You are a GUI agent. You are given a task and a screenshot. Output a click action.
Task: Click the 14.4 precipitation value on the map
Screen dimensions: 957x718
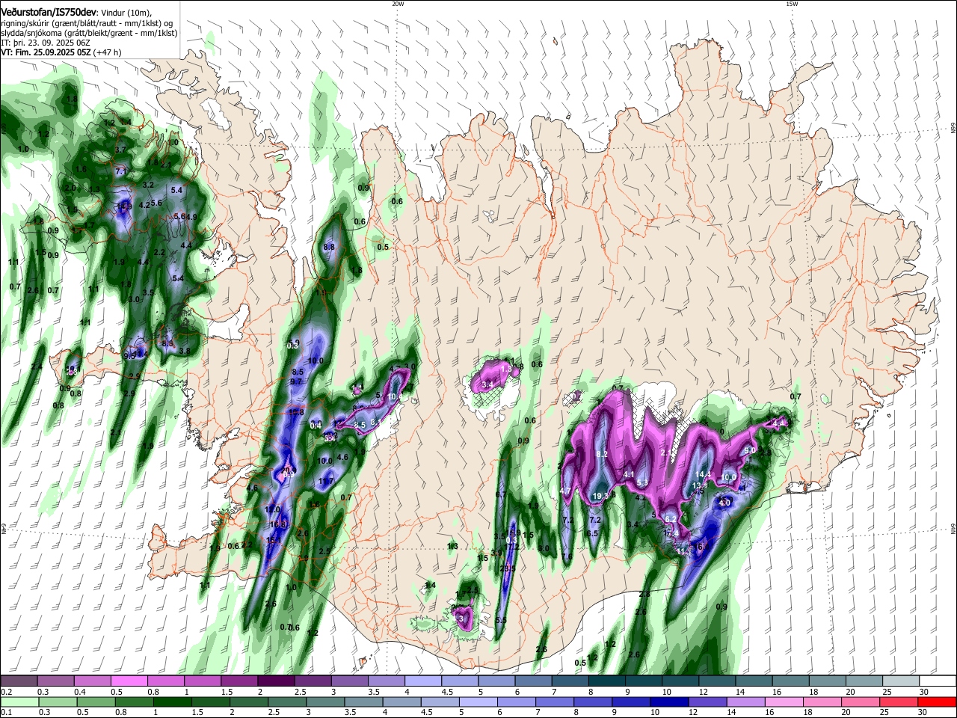[x=703, y=474]
